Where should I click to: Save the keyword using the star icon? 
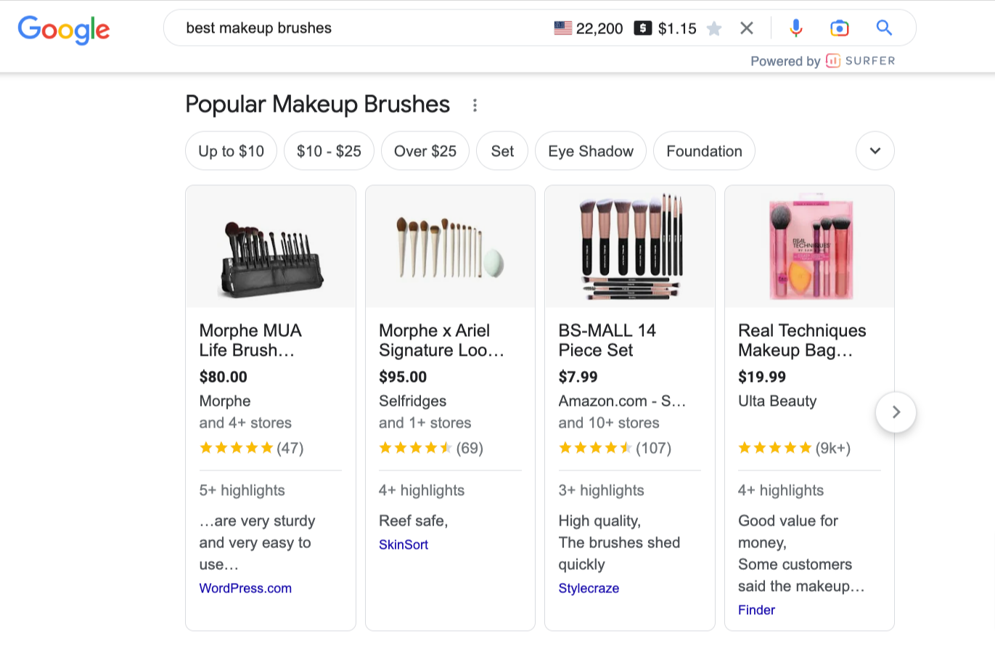pyautogui.click(x=715, y=28)
